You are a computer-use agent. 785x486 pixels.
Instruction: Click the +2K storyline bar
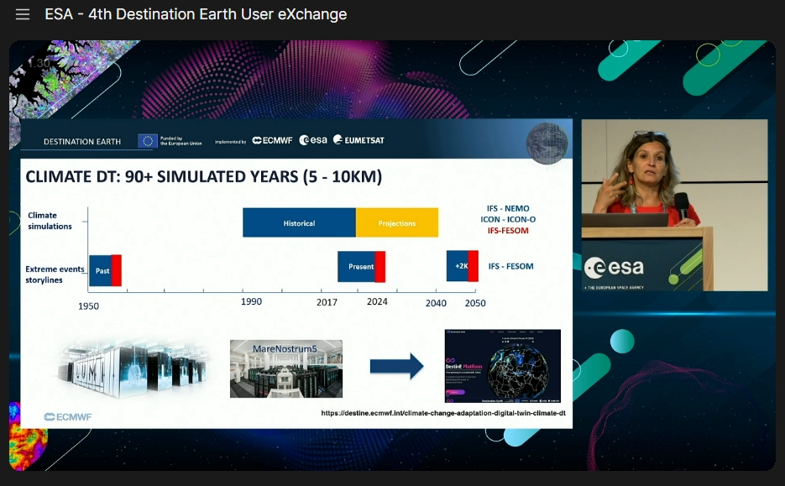coord(462,266)
